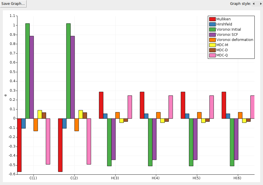
Task: Click the purple Voronoi SCF legend swatch
Action: 212,34
